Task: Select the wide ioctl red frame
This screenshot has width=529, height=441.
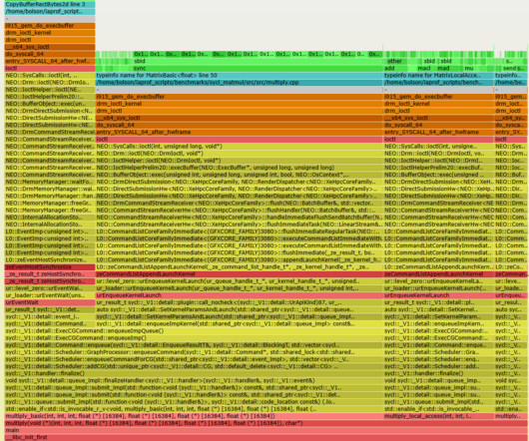Action: tap(240, 139)
